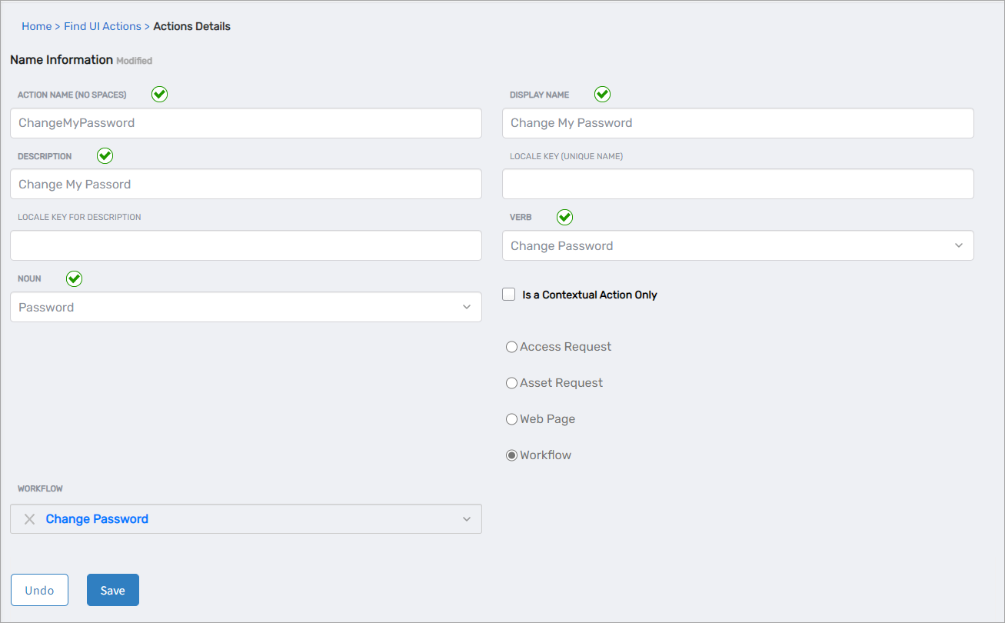Choose the Web Page option
1005x623 pixels.
tap(511, 419)
